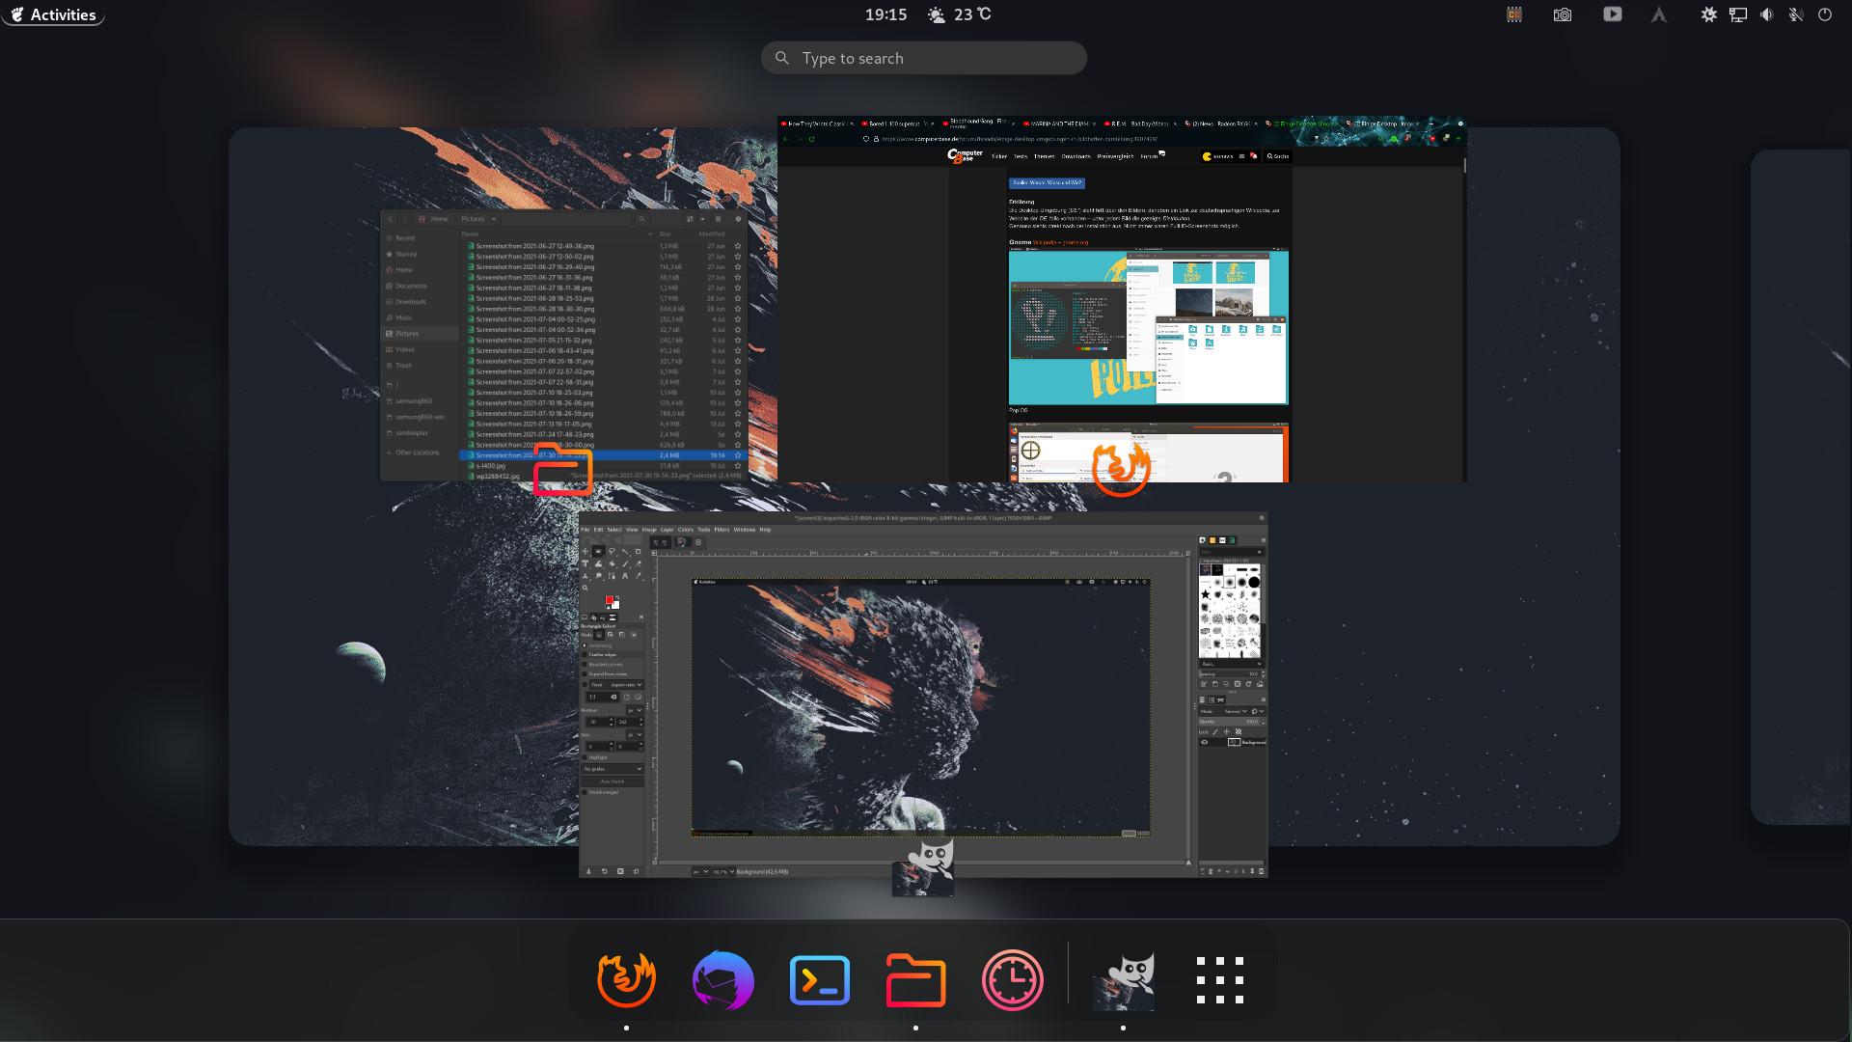1852x1042 pixels.
Task: Open the 19:15 clock calendar dropdown
Action: pos(885,14)
